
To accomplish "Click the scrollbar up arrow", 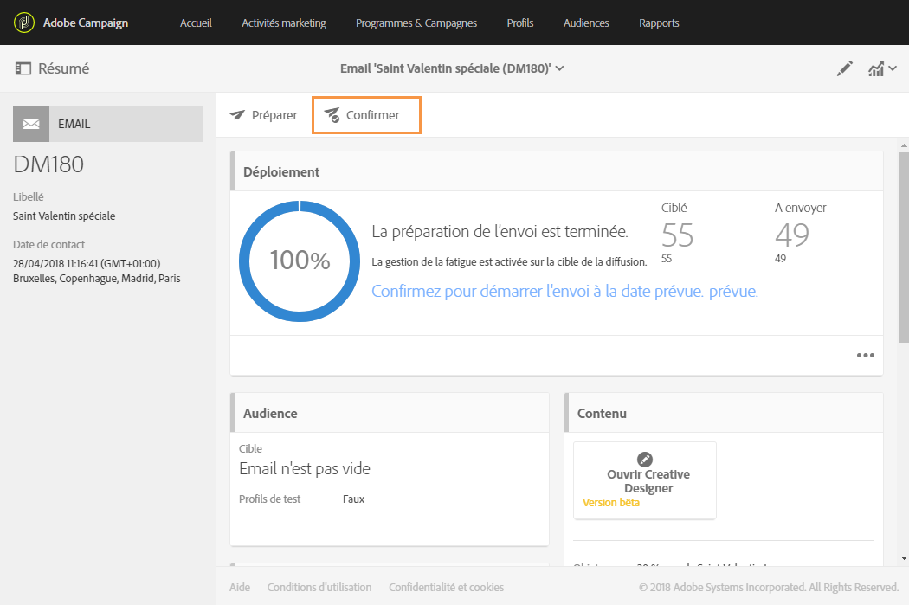I will click(x=904, y=145).
